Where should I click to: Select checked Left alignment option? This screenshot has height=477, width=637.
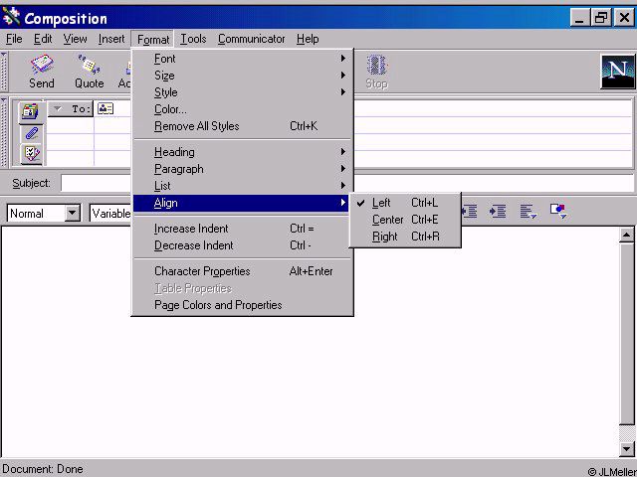coord(405,203)
